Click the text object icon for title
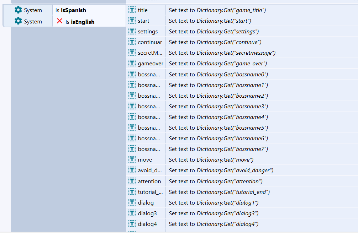Viewport: 358px width, 233px height. [x=132, y=10]
